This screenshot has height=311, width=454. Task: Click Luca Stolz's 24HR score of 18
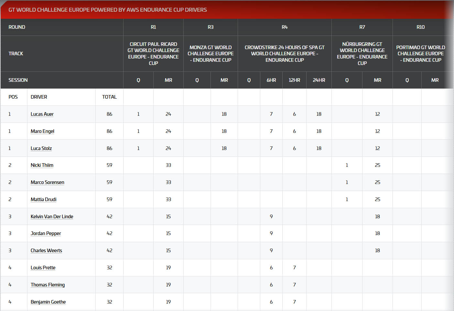coord(319,148)
